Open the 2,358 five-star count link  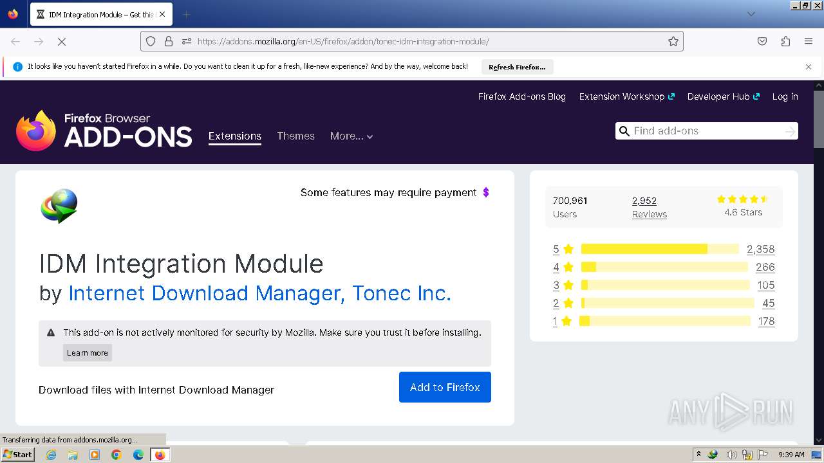760,249
